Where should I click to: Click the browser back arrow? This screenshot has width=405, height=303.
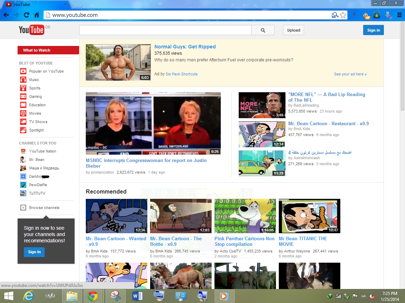6,15
